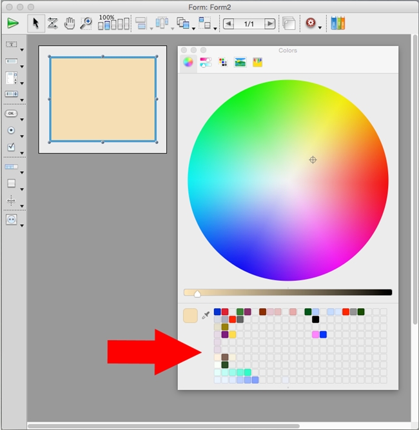Select the black swatch in the color grid

315,319
